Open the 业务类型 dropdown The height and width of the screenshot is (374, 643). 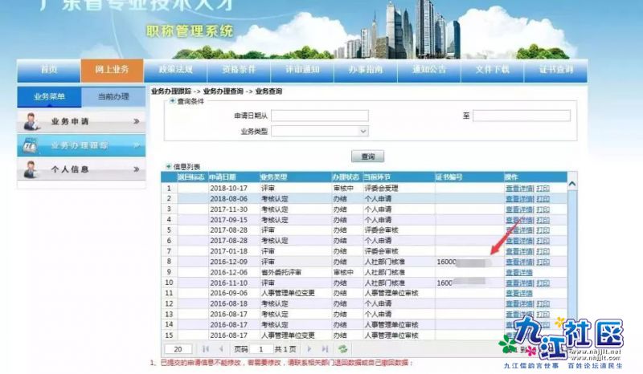319,130
